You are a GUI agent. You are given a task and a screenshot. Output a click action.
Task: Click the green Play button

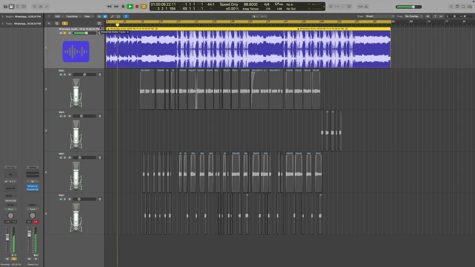pos(130,6)
